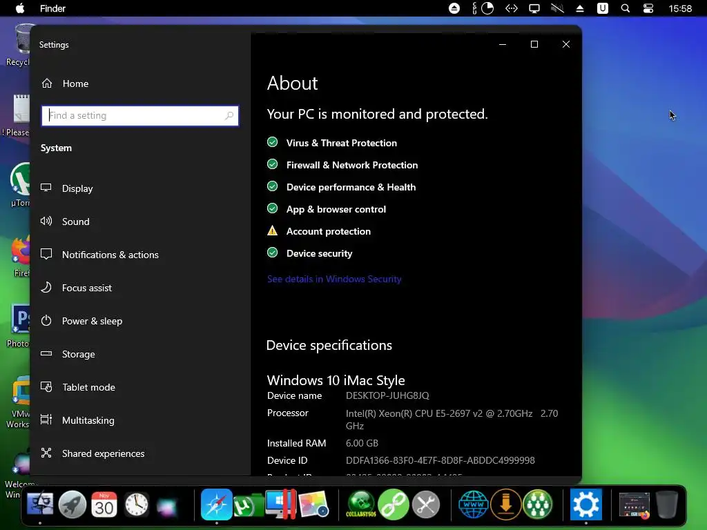Viewport: 707px width, 530px height.
Task: Click the search magnifier in the setting field
Action: tap(229, 116)
